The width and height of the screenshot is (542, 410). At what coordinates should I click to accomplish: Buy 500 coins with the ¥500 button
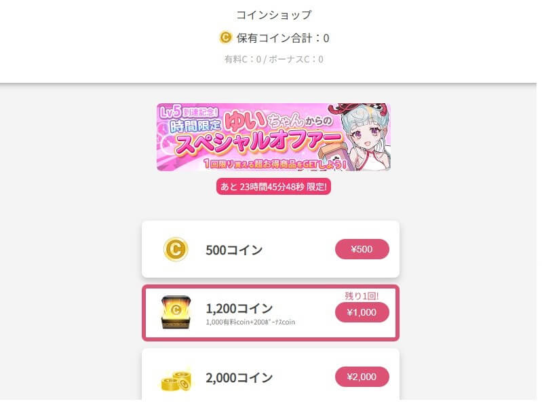[362, 249]
